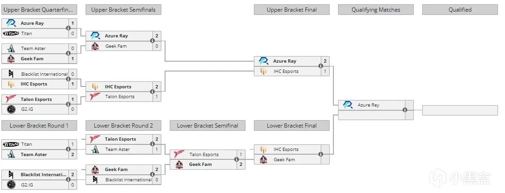Viewport: 505px width, 193px height.
Task: Select the Upper Bracket Semifinals header
Action: [x=123, y=10]
